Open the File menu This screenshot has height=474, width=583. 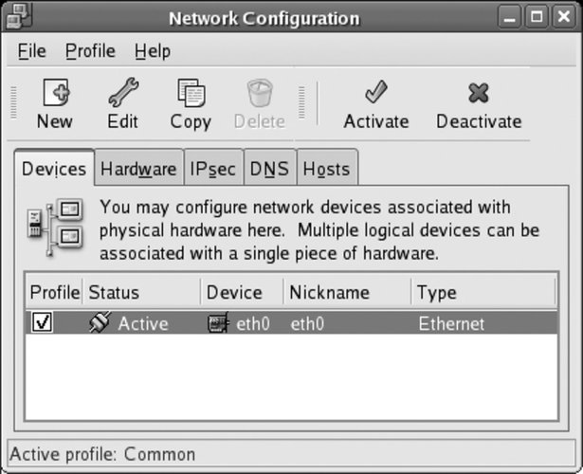pyautogui.click(x=31, y=50)
